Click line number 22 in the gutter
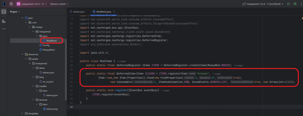The height and width of the screenshot is (116, 303). [x=72, y=73]
